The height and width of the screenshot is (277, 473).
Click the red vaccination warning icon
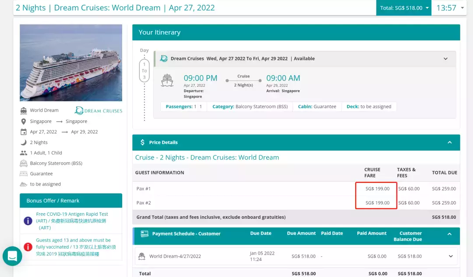(x=28, y=247)
